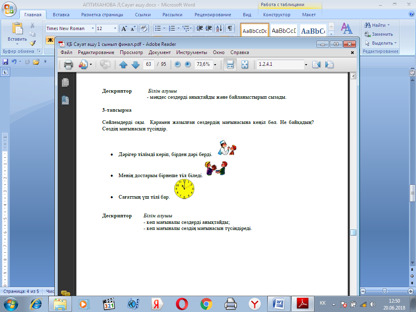Open Word help question mark

[x=412, y=14]
